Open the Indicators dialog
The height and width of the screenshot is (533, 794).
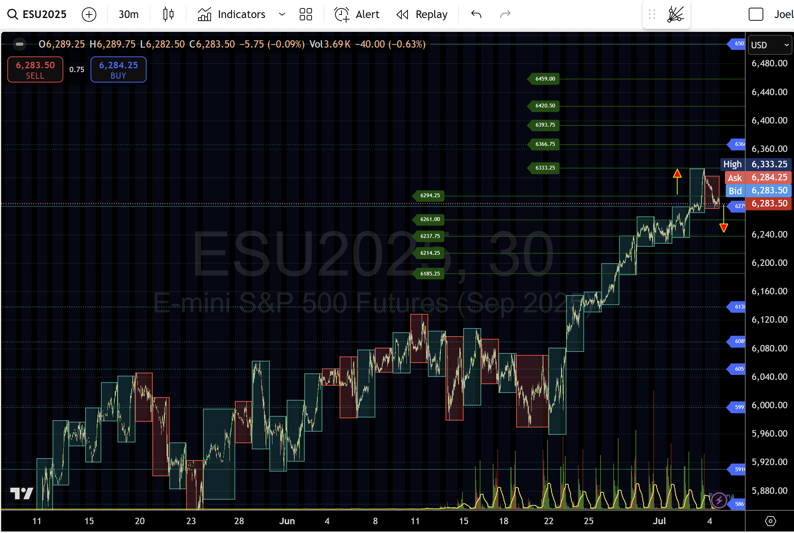[x=232, y=15]
